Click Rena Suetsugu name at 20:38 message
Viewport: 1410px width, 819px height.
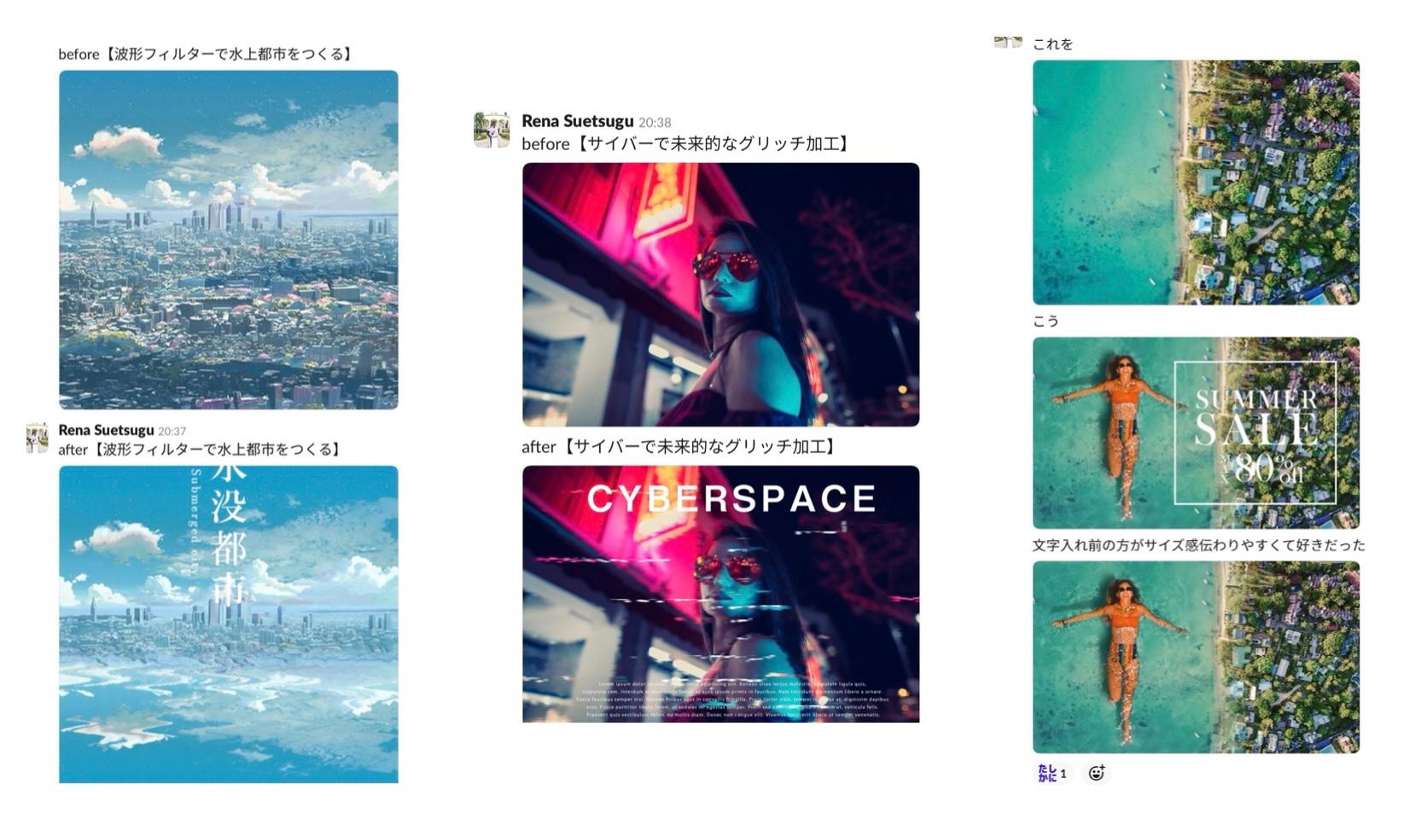coord(578,121)
